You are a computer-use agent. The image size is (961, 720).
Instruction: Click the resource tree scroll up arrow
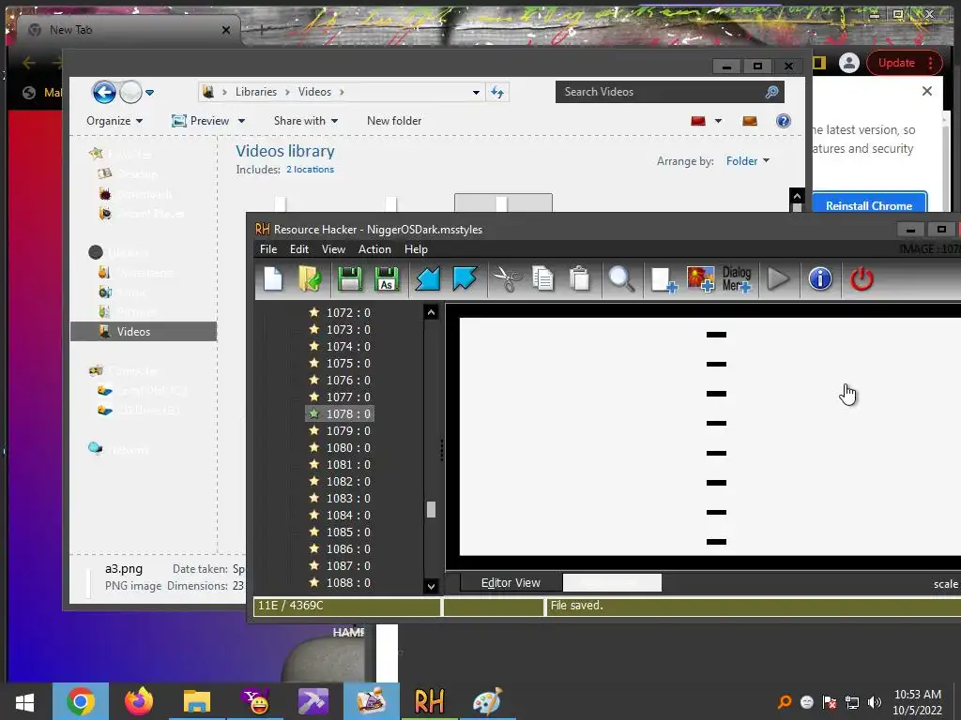click(x=431, y=312)
